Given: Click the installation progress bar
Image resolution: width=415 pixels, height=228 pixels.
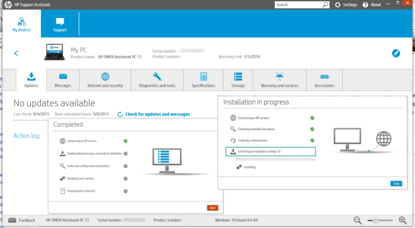Looking at the screenshot, I should pyautogui.click(x=275, y=160).
